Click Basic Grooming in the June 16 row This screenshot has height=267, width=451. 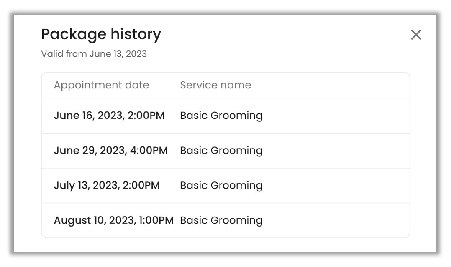(x=221, y=116)
